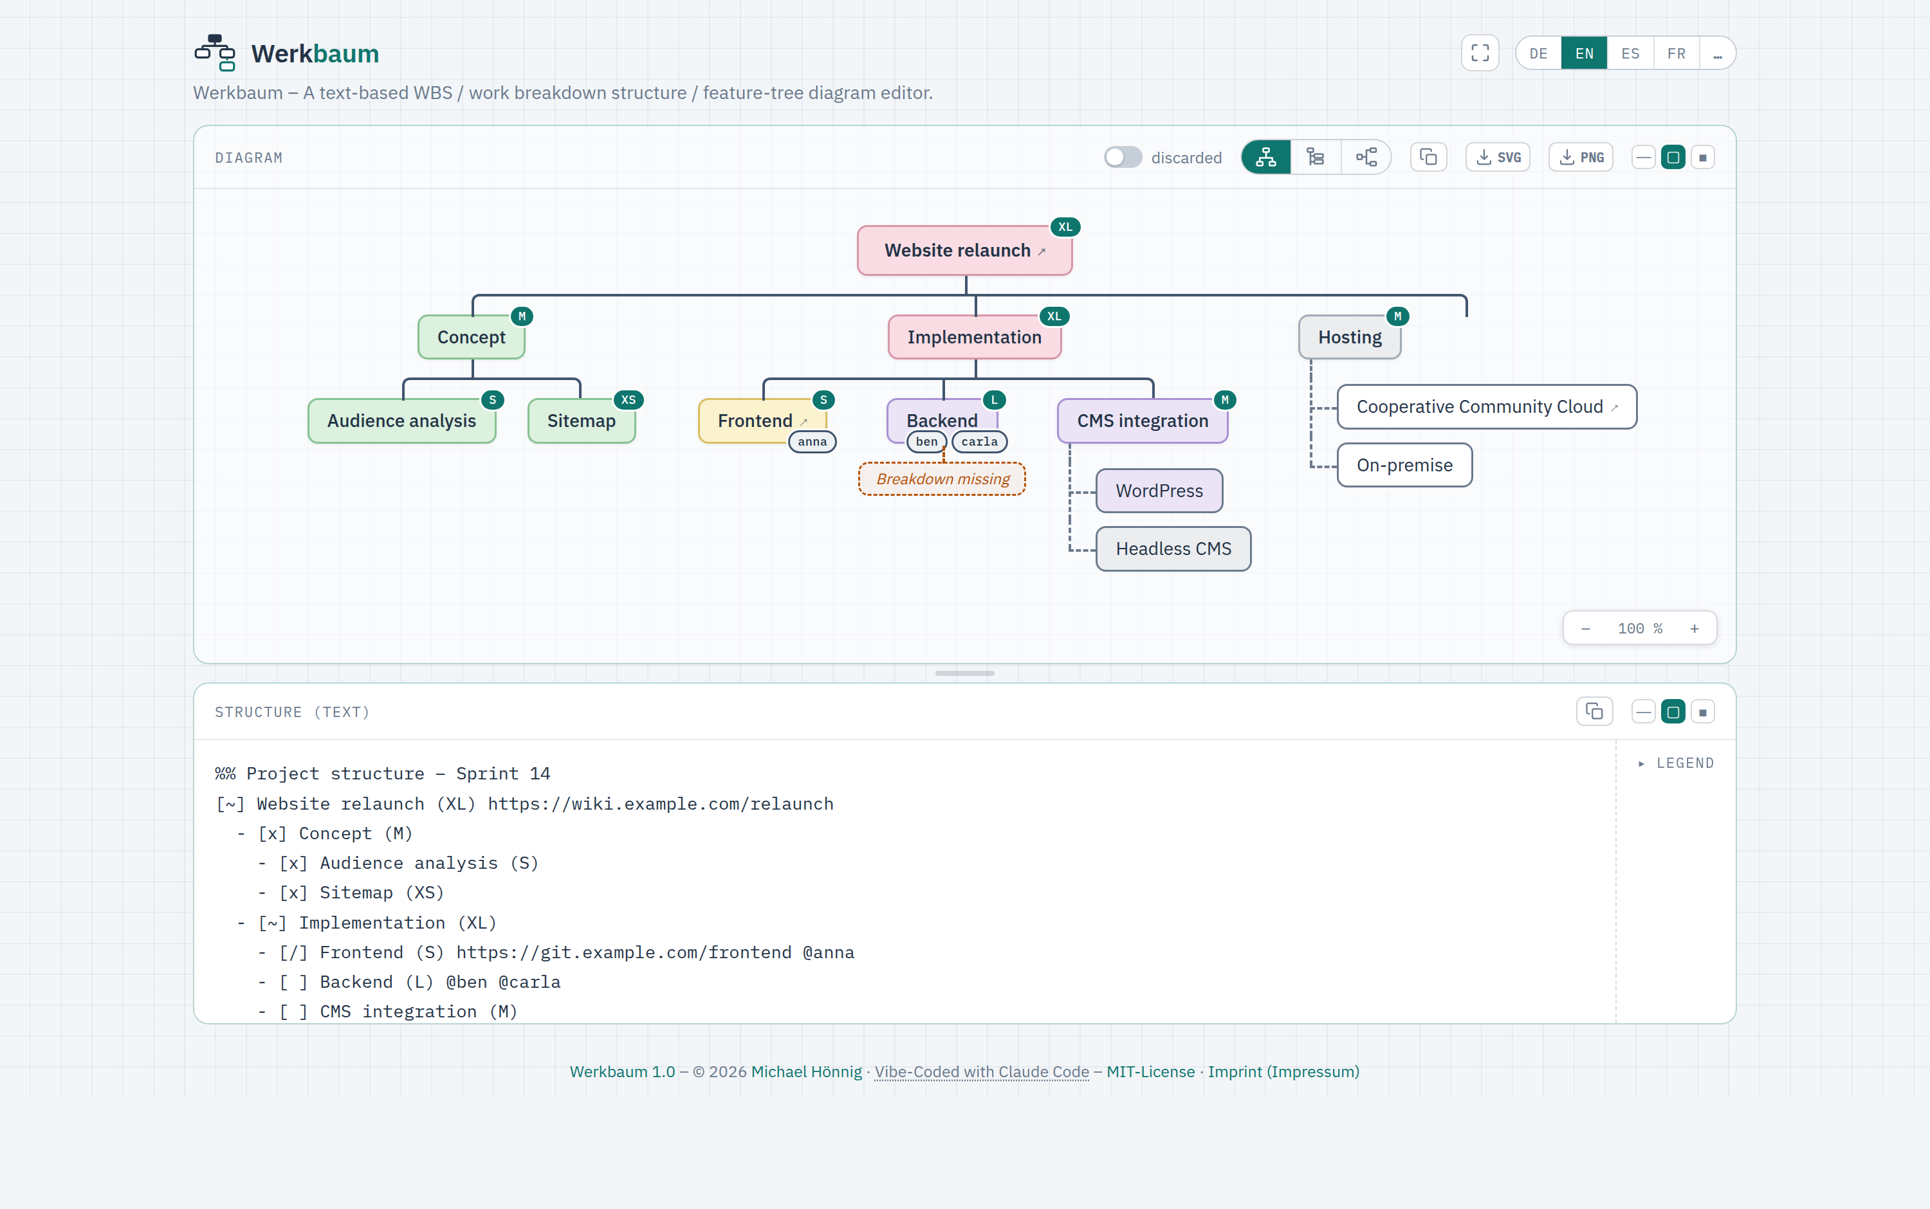1930x1209 pixels.
Task: Set Diagram panel to normal size
Action: coord(1673,158)
